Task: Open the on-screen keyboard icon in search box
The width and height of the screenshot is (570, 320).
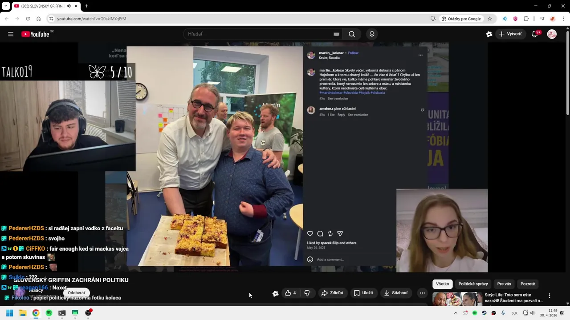Action: coord(337,34)
